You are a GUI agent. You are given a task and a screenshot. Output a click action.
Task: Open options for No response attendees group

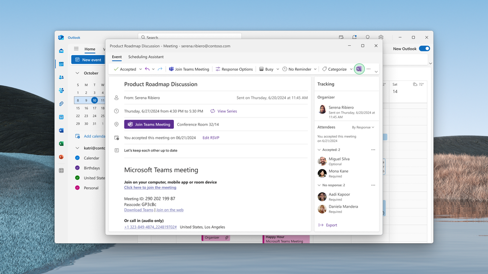[373, 185]
